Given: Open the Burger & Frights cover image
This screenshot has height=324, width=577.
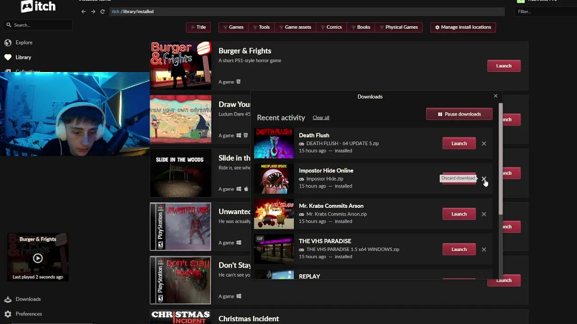Looking at the screenshot, I should point(180,66).
